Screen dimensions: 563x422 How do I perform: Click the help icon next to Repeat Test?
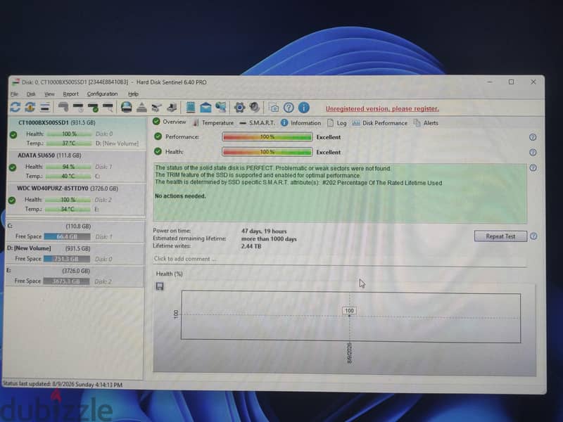533,236
